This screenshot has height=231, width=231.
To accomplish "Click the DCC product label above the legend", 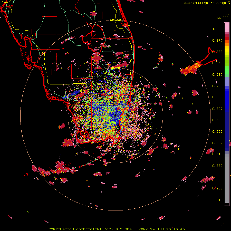I will (x=225, y=15).
